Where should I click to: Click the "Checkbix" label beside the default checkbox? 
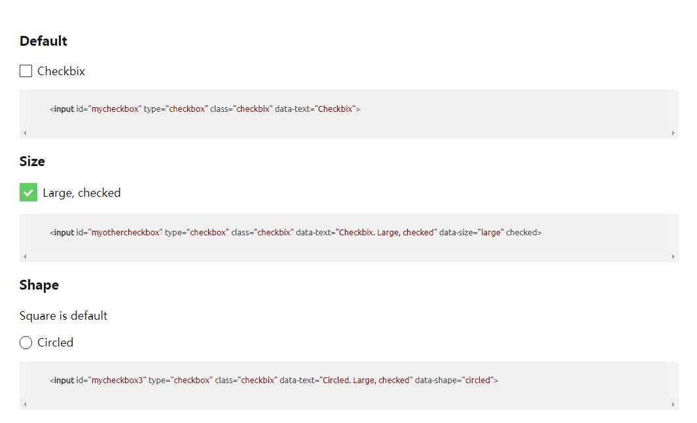coord(61,71)
